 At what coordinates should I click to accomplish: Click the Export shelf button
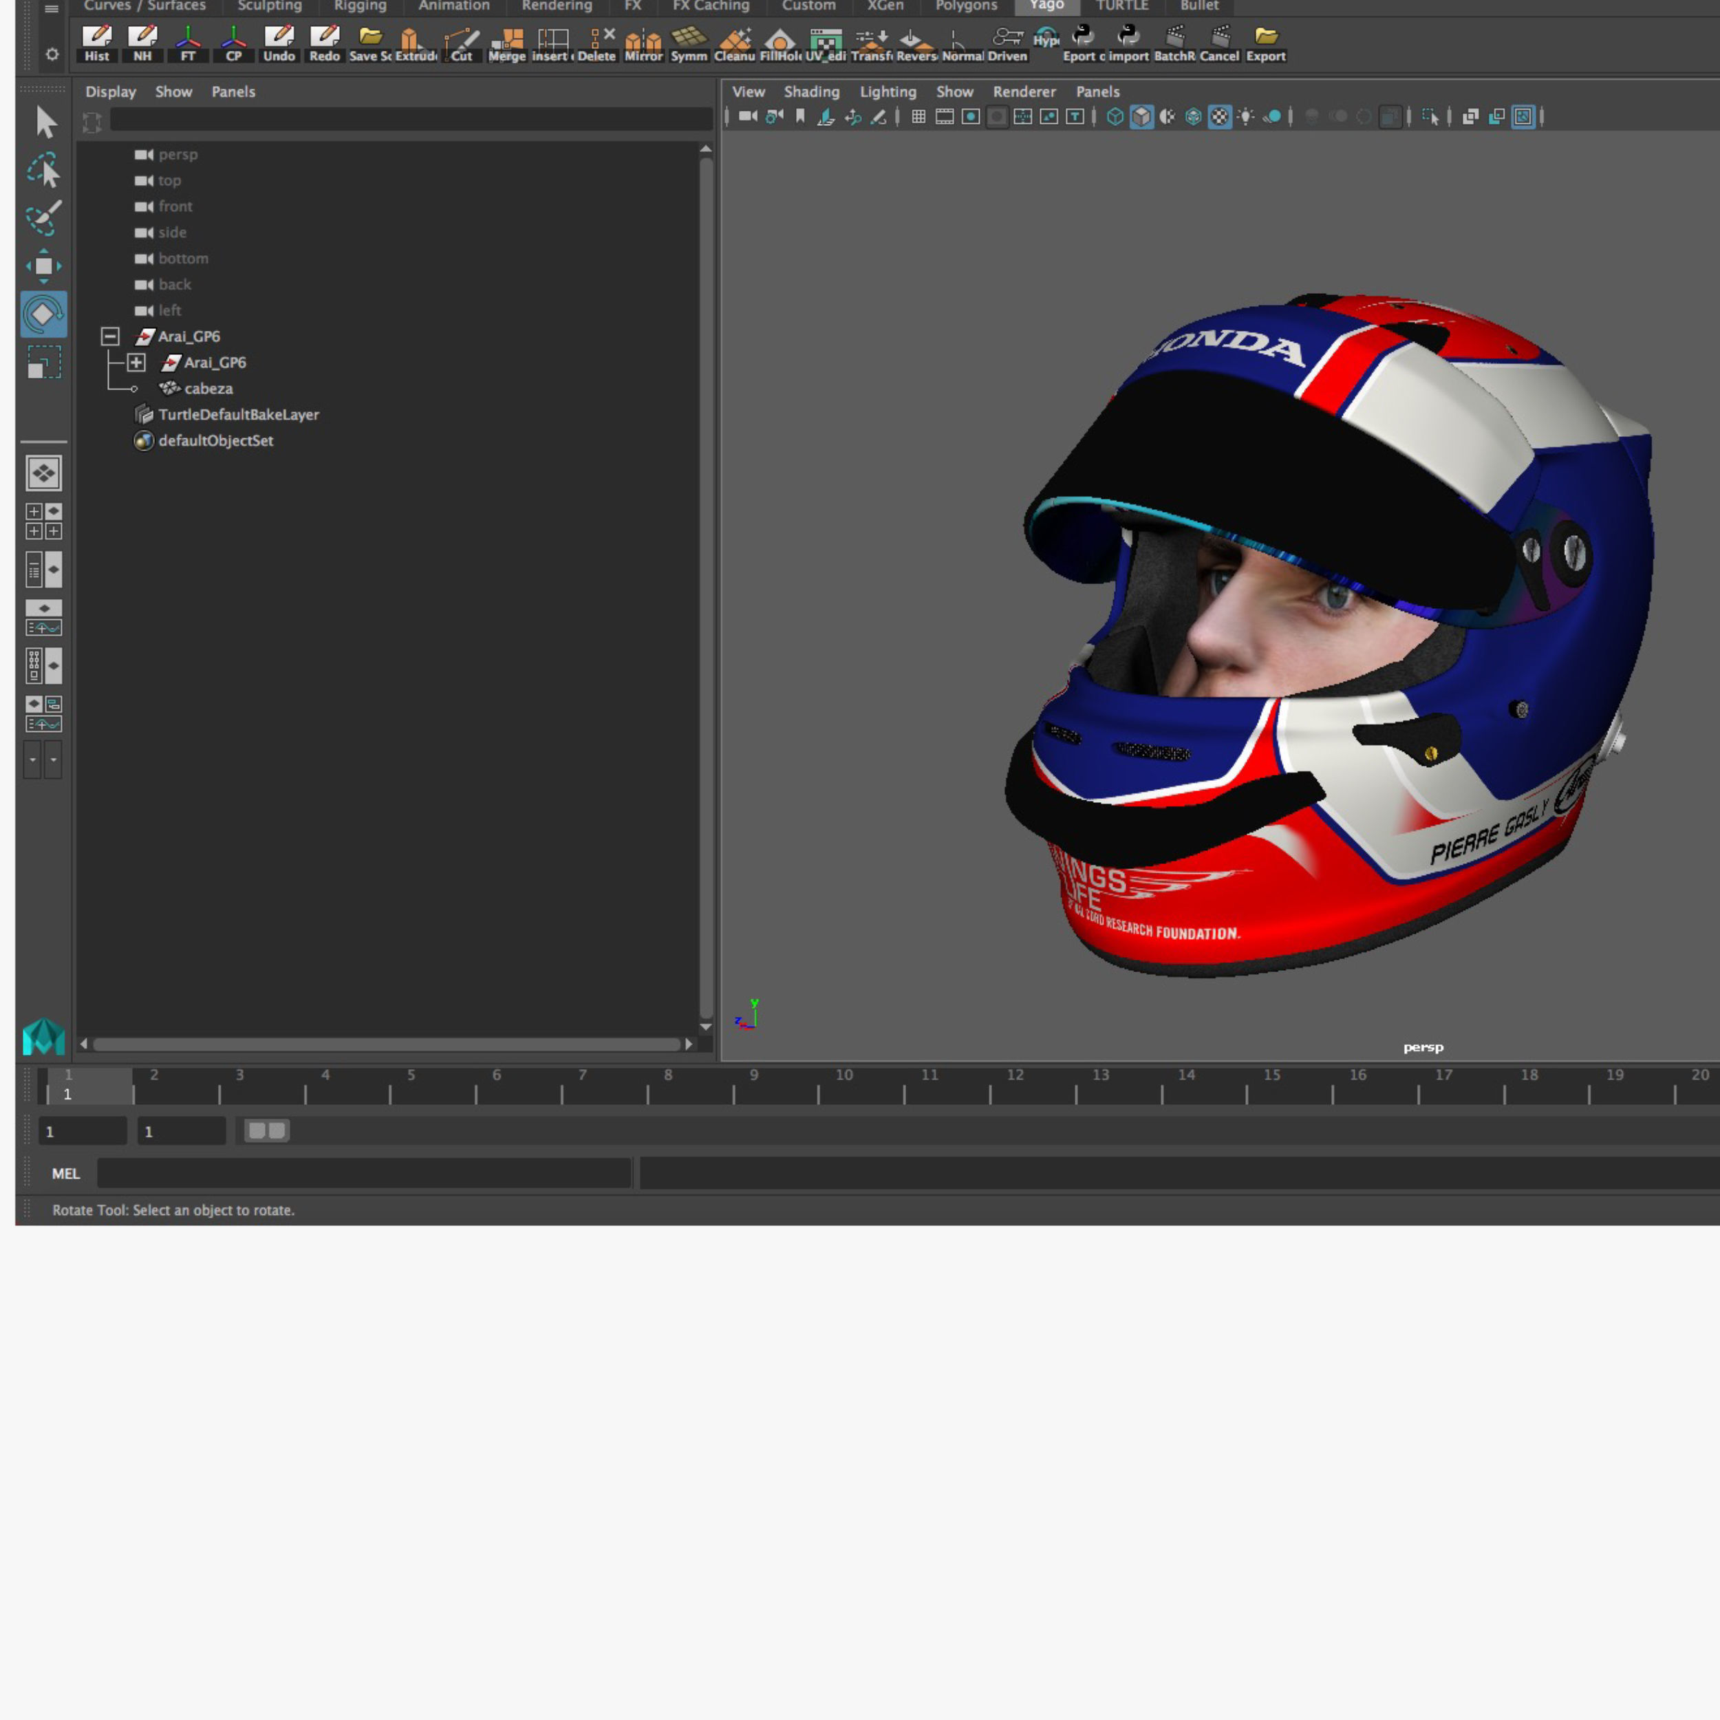[1265, 43]
